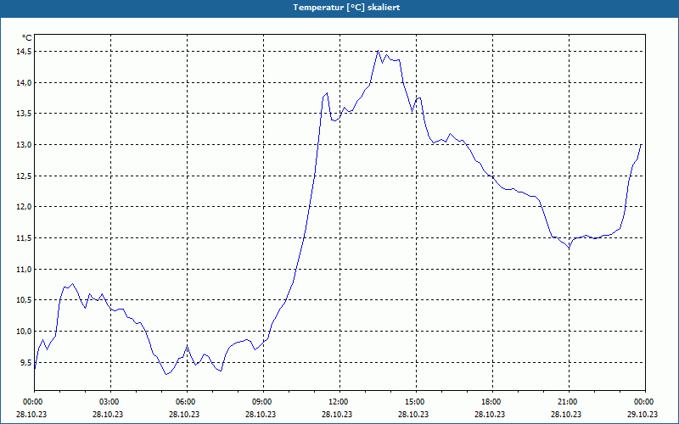Viewport: 679px width, 424px height.
Task: Select the 14,5 y-axis label
Action: tap(25, 52)
